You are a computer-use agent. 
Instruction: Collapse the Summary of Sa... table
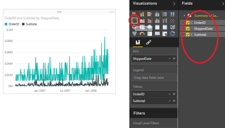coord(184,16)
